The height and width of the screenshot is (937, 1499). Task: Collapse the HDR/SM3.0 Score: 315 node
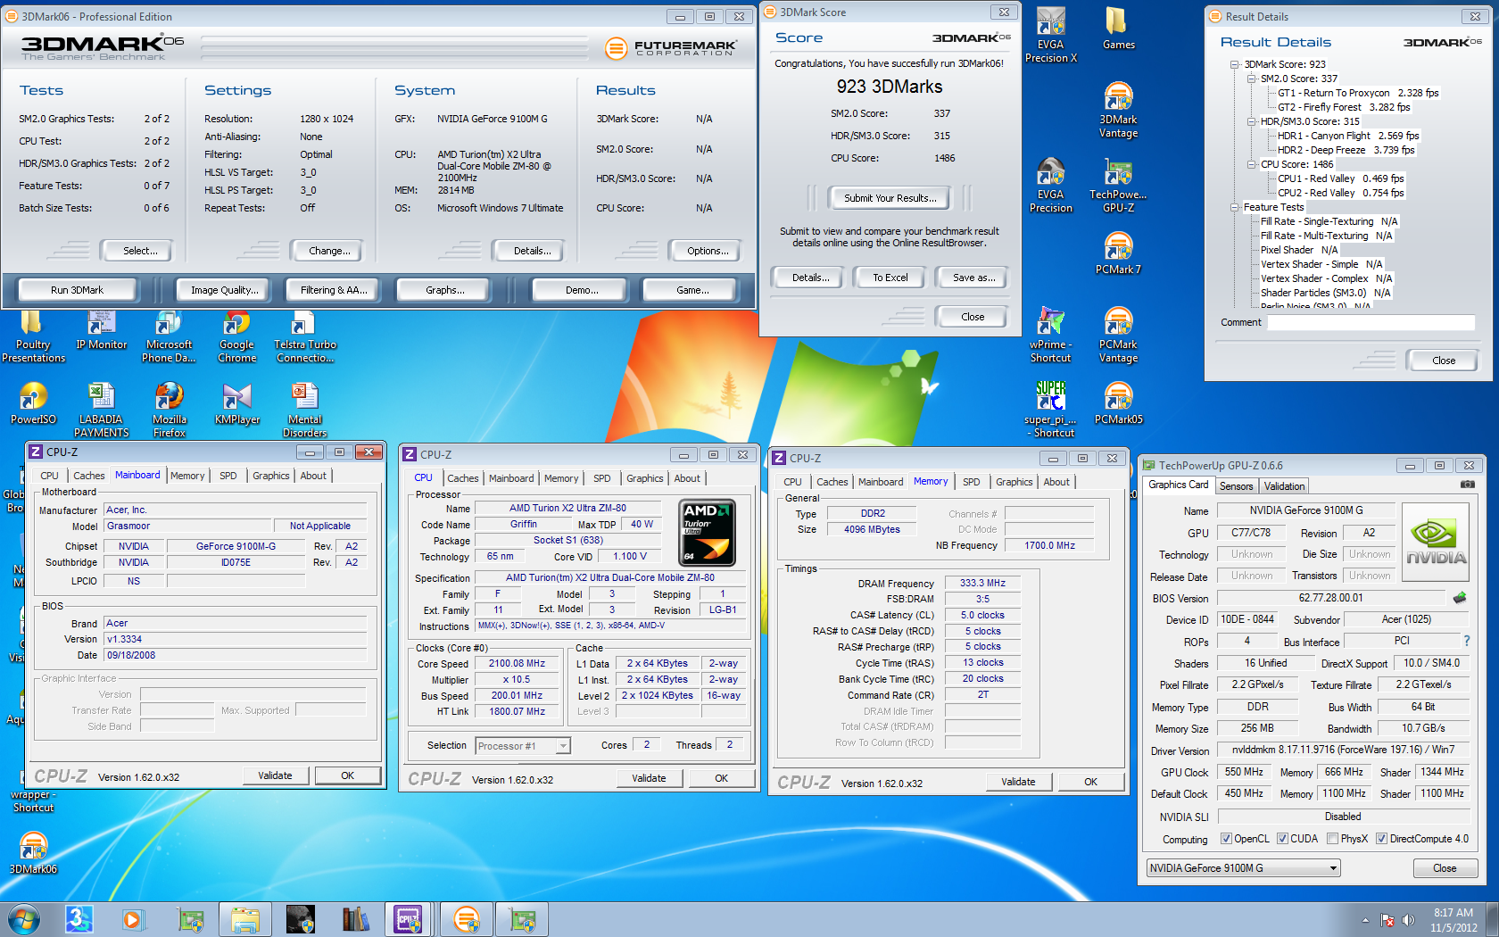click(x=1252, y=121)
